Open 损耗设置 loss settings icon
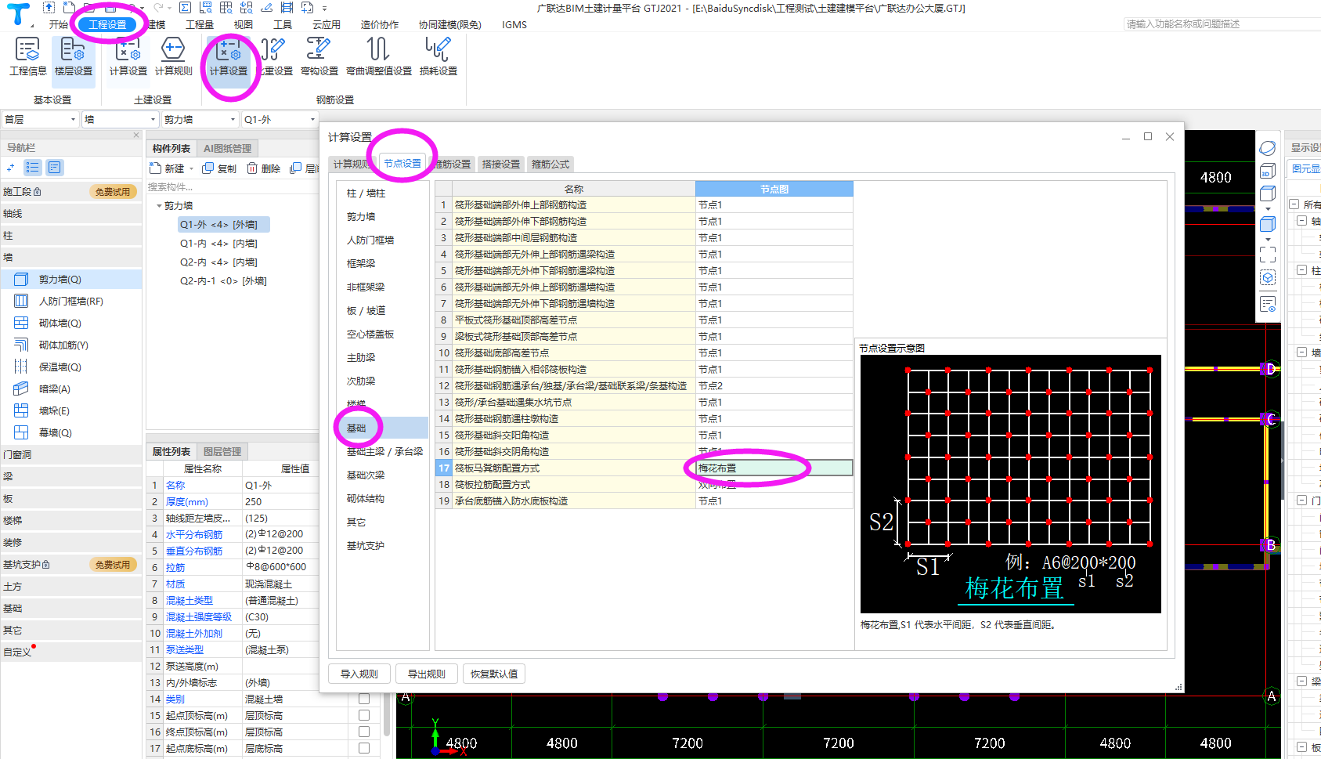 coord(439,56)
